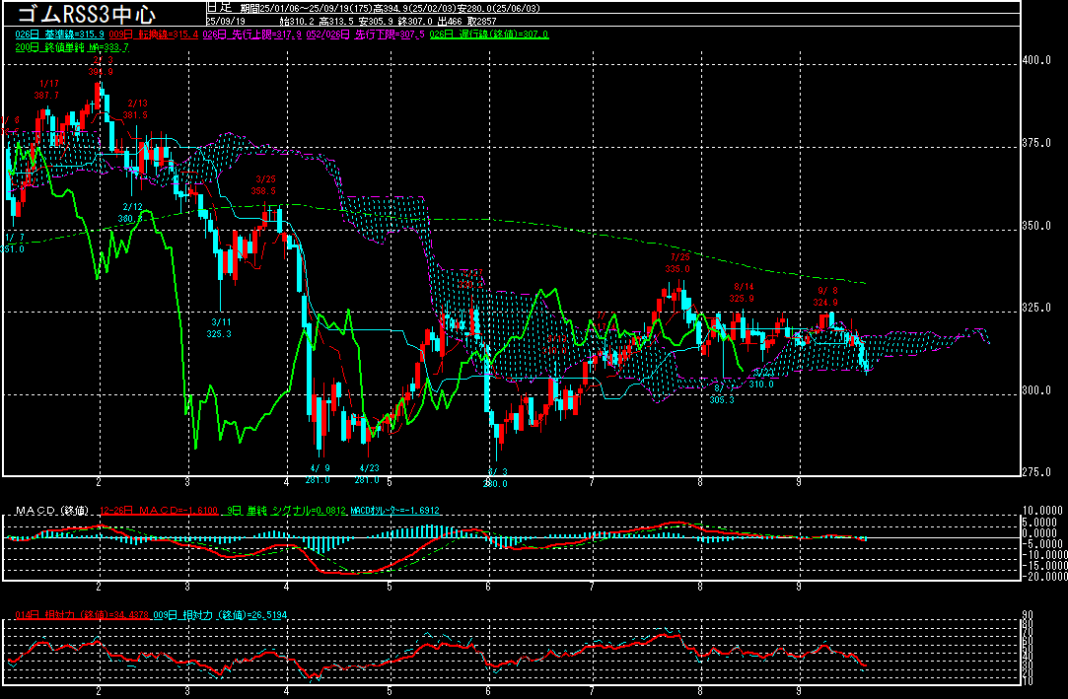The height and width of the screenshot is (699, 1068).
Task: Click the 275.0 price axis label
Action: (1037, 472)
